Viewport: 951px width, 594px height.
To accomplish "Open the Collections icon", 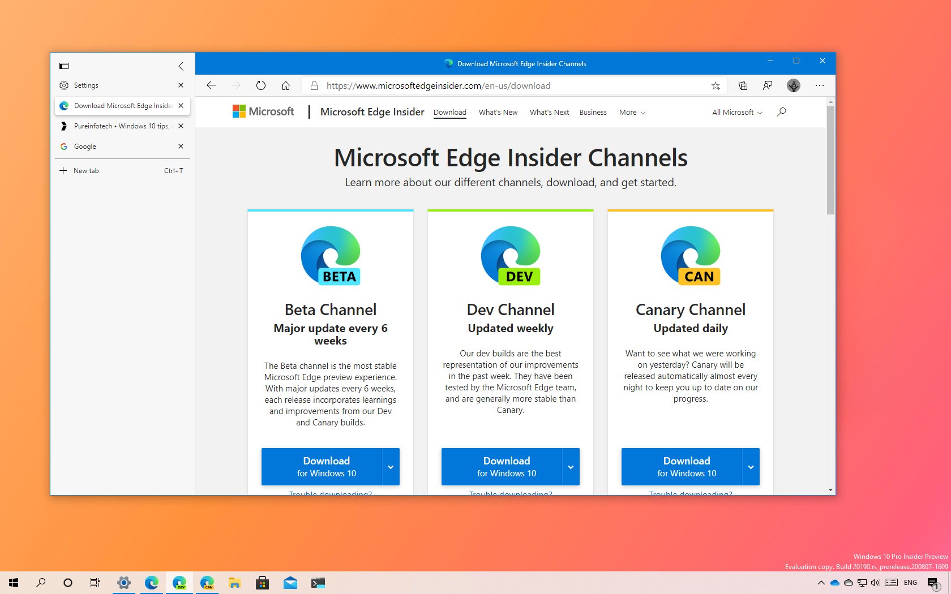I will [x=743, y=85].
